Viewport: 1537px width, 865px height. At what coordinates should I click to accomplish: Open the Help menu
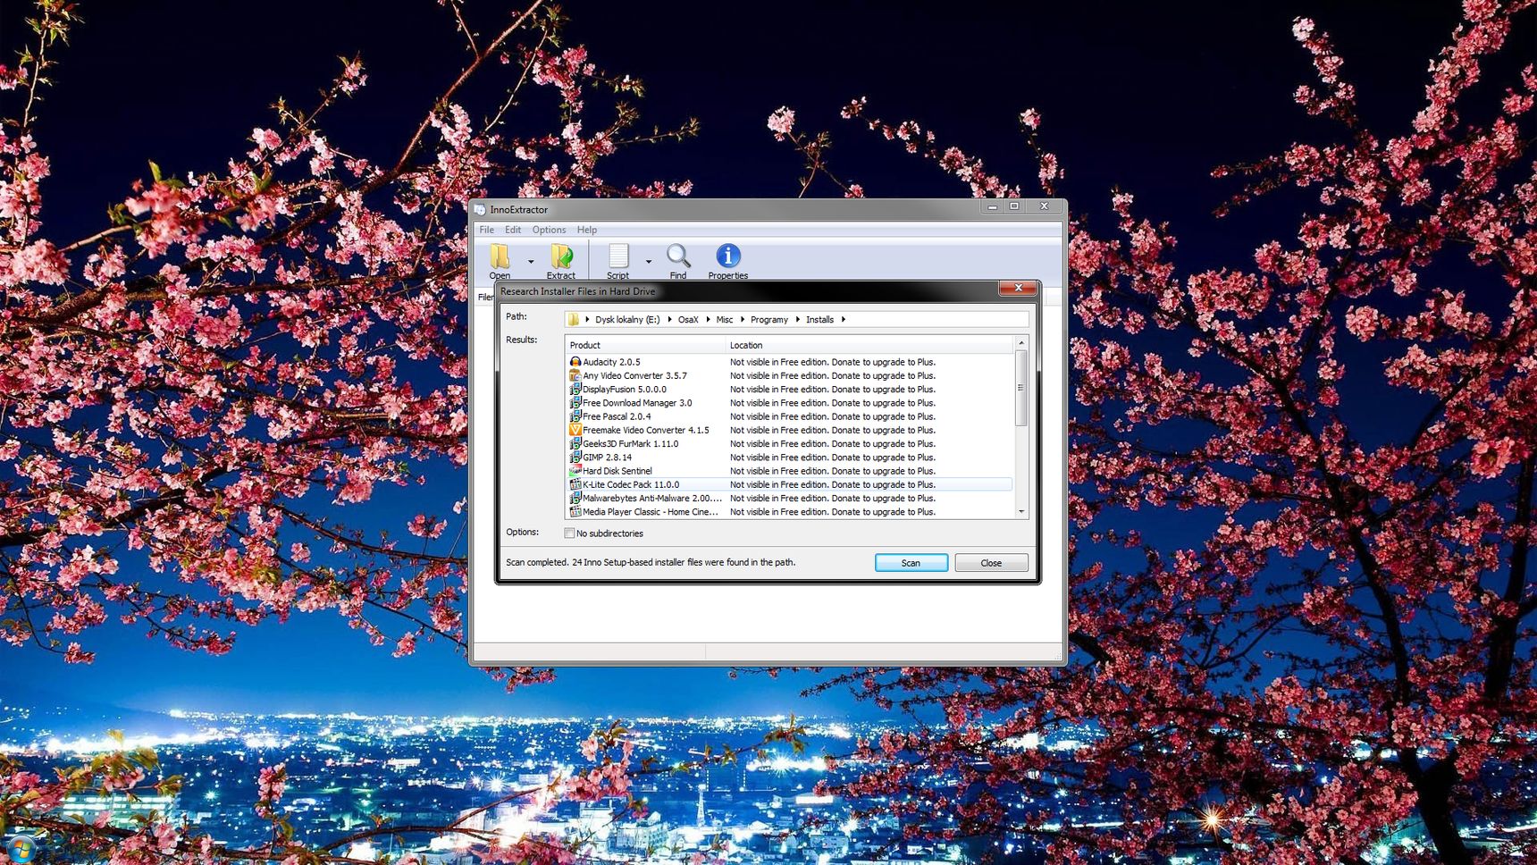(x=587, y=230)
